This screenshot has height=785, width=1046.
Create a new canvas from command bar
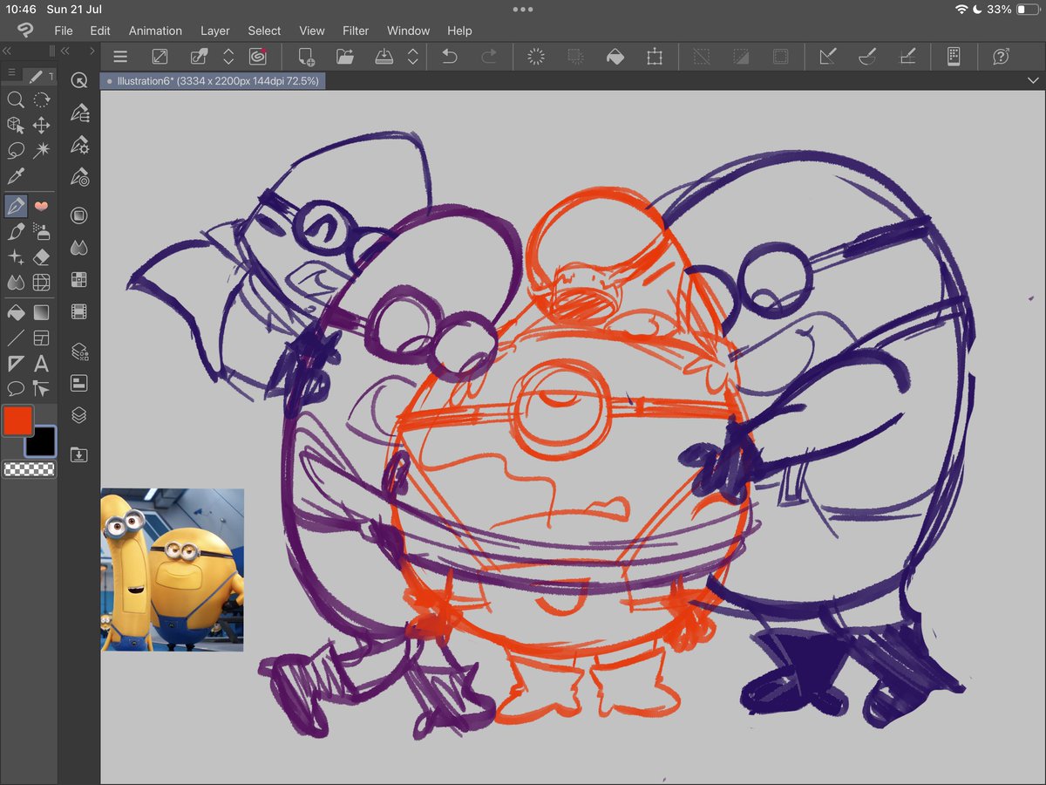pos(306,57)
